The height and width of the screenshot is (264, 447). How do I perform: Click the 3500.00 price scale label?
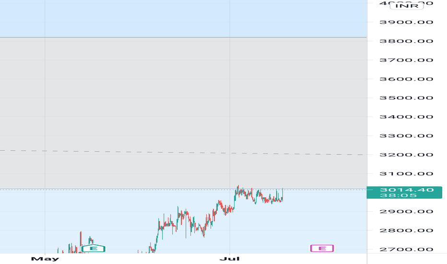[x=407, y=98]
